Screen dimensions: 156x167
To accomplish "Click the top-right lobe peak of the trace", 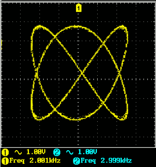I will click(122, 26).
